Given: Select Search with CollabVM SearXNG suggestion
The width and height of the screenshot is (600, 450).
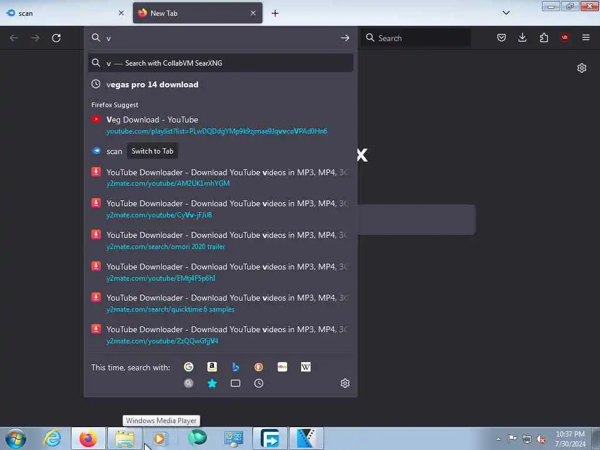Looking at the screenshot, I should pyautogui.click(x=220, y=63).
